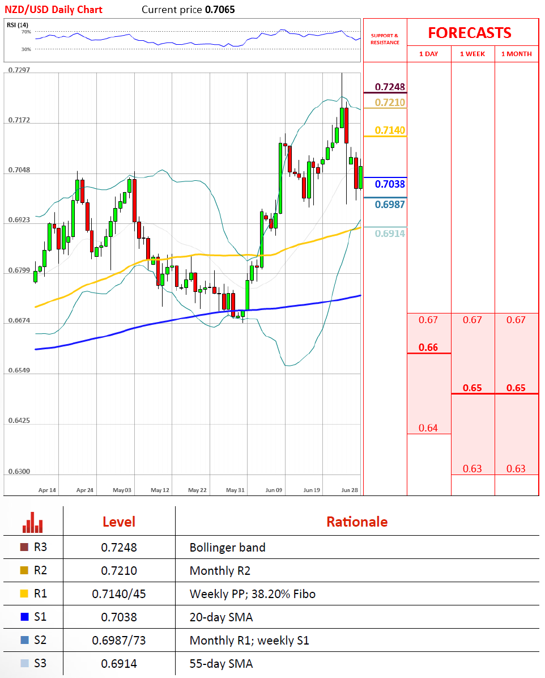Click the 0.7140 resistance level label
The height and width of the screenshot is (678, 545).
pyautogui.click(x=390, y=130)
